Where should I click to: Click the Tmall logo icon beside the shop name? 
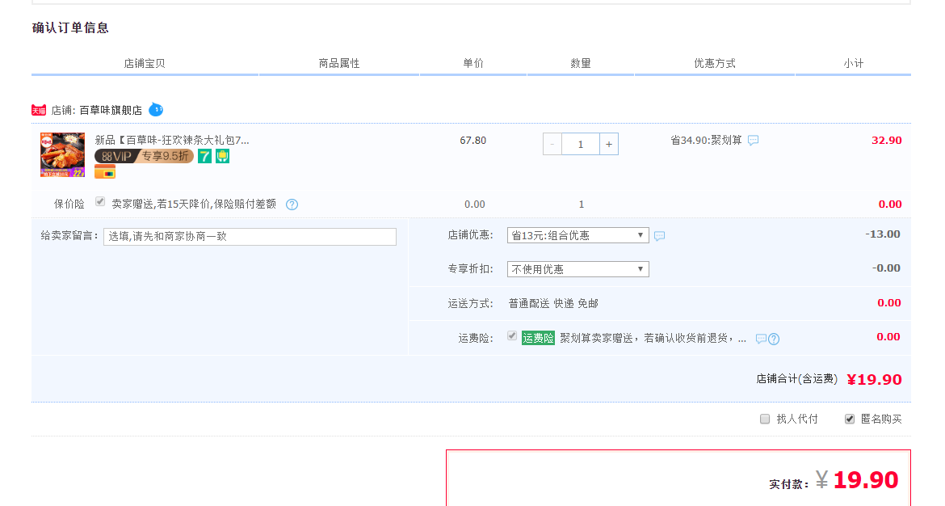[39, 111]
